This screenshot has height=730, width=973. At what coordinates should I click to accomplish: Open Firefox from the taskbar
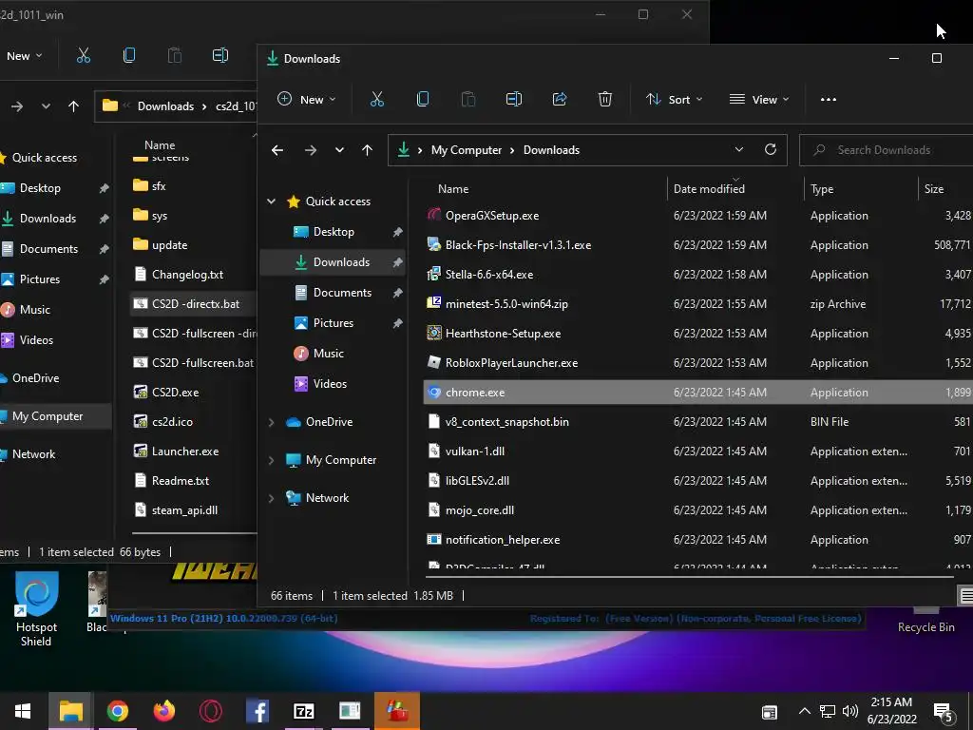(x=163, y=711)
